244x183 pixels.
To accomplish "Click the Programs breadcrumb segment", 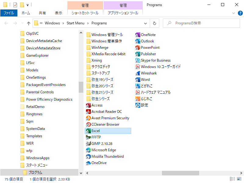I will (99, 23).
